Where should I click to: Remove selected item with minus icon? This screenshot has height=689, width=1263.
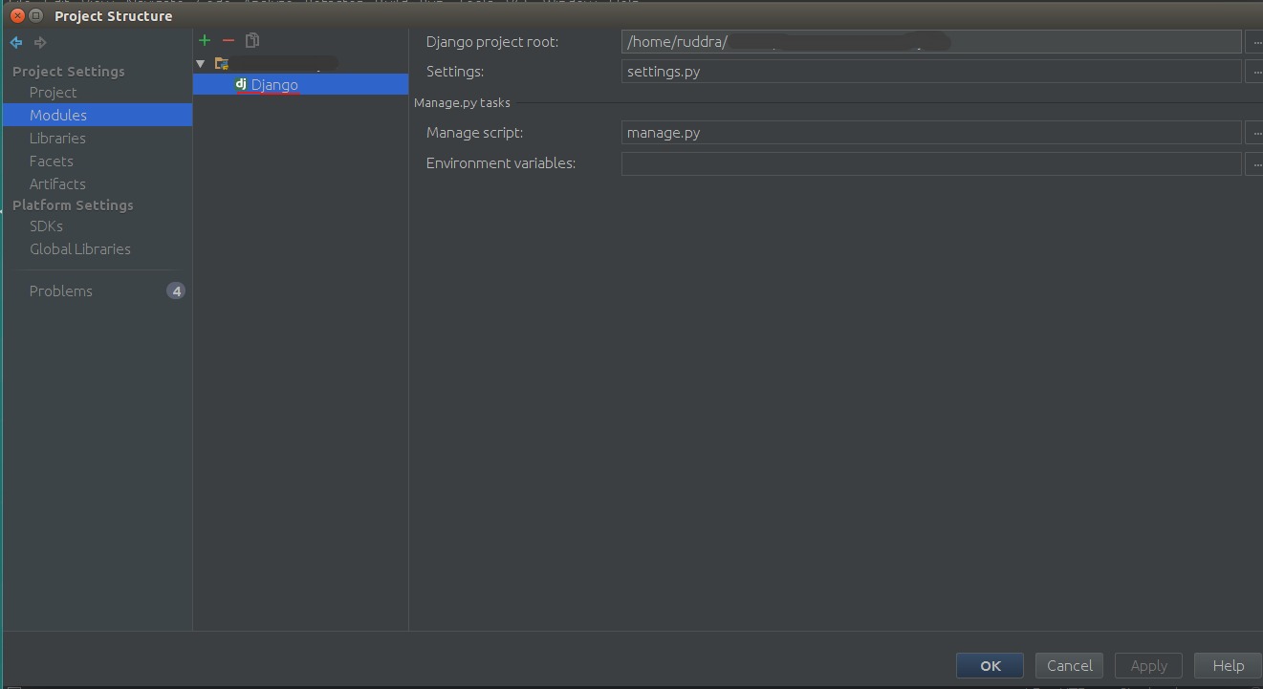pos(229,40)
